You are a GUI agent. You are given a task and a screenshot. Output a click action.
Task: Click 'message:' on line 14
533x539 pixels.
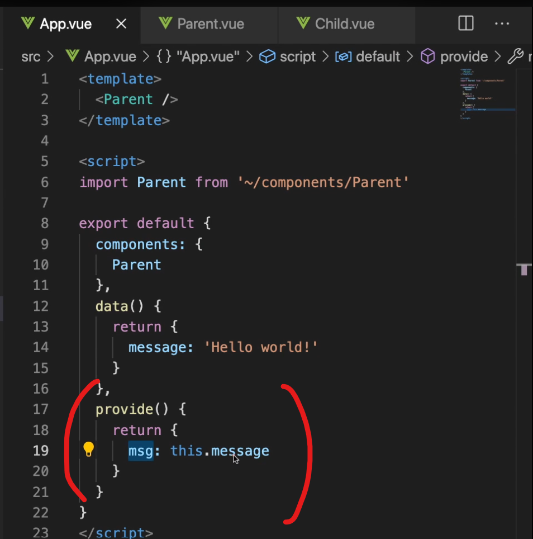click(x=161, y=347)
